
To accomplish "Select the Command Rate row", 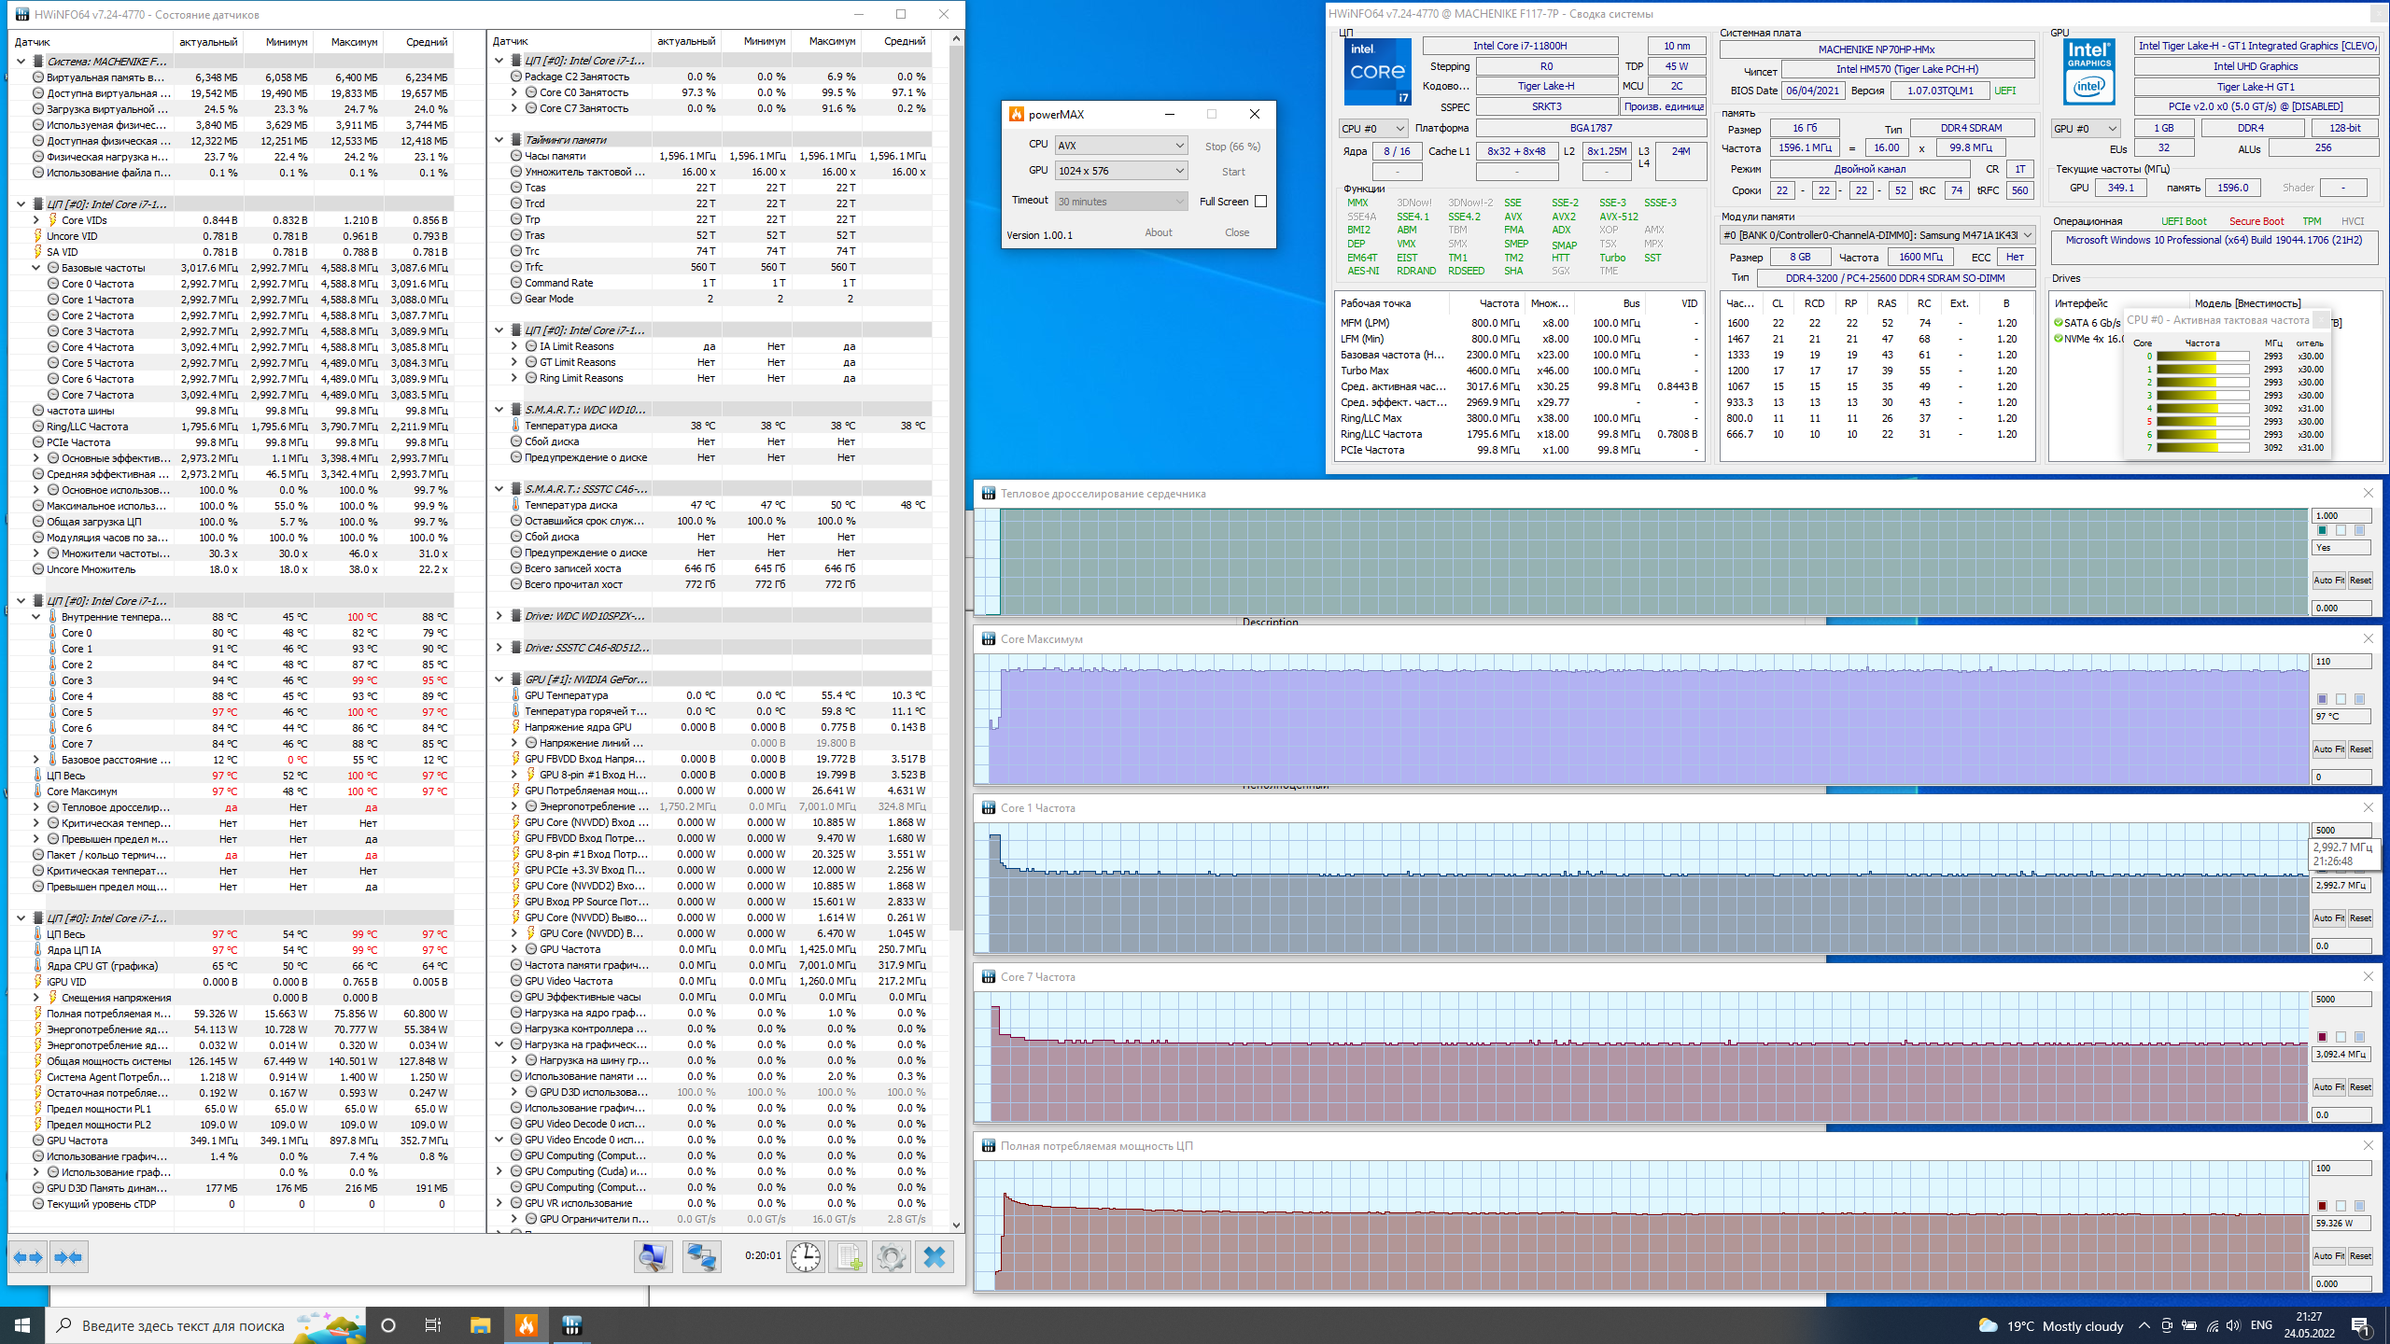I will click(x=719, y=283).
